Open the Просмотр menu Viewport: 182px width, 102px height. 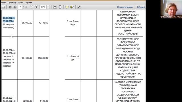pos(12,3)
